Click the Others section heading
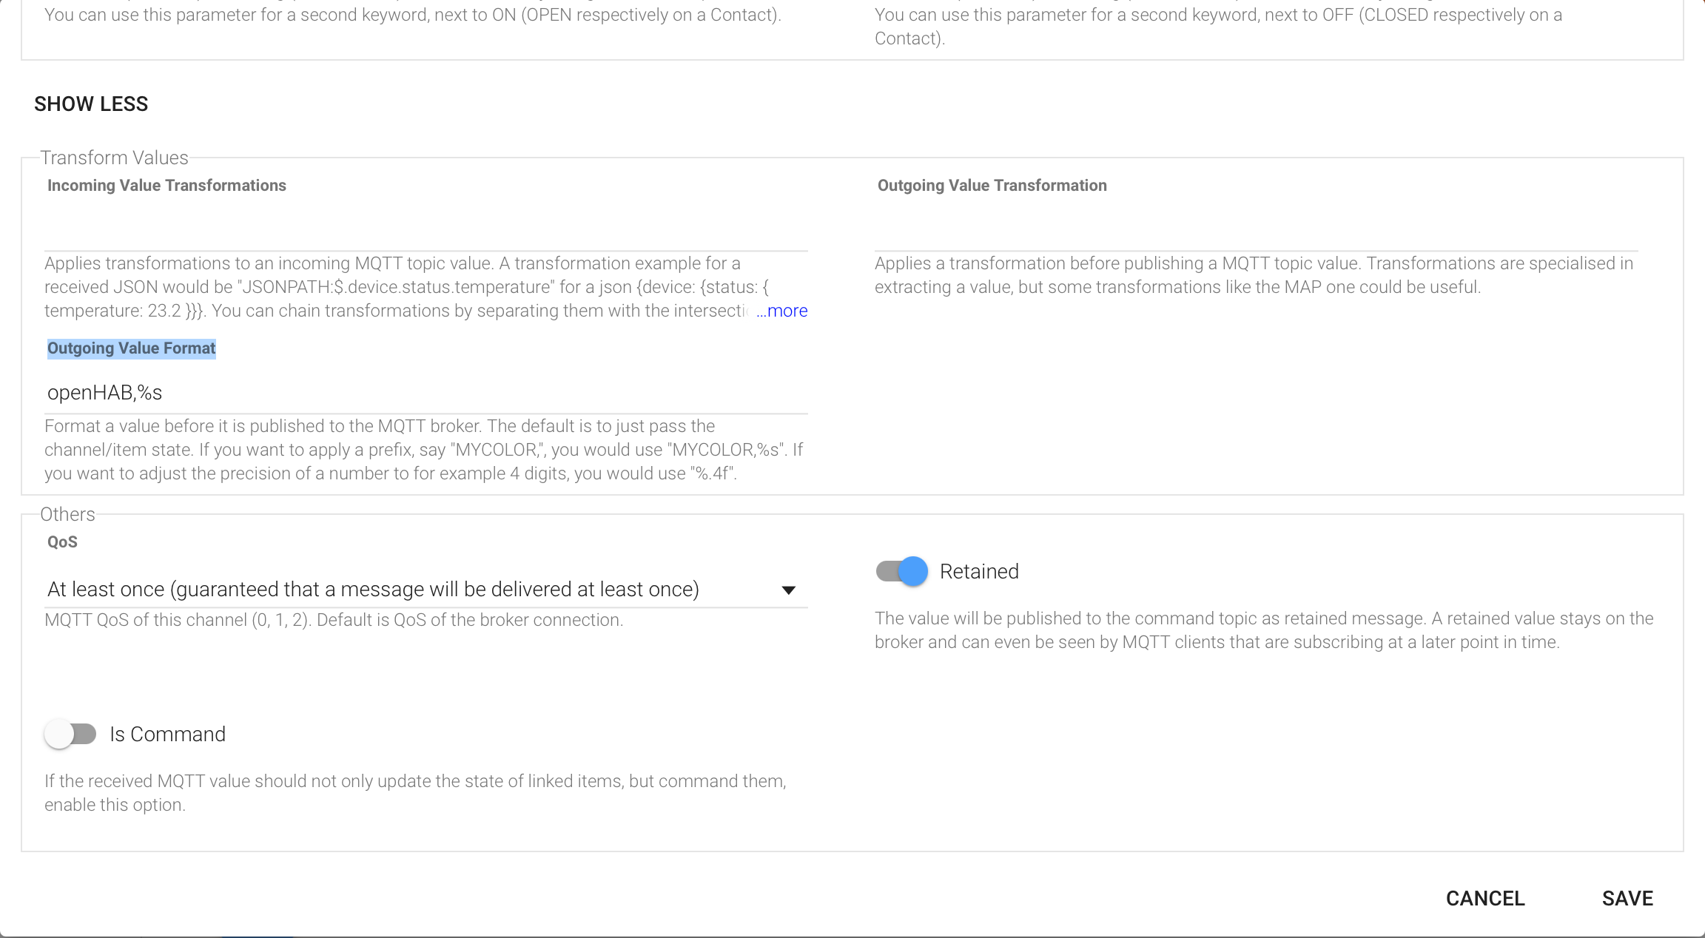1705x938 pixels. pos(67,514)
